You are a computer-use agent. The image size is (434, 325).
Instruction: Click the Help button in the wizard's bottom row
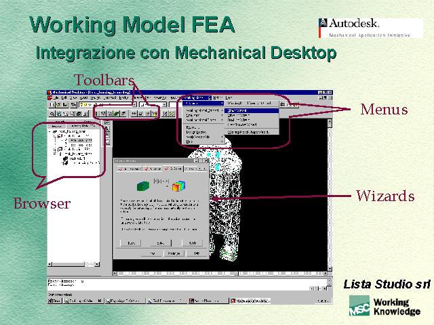(x=197, y=253)
